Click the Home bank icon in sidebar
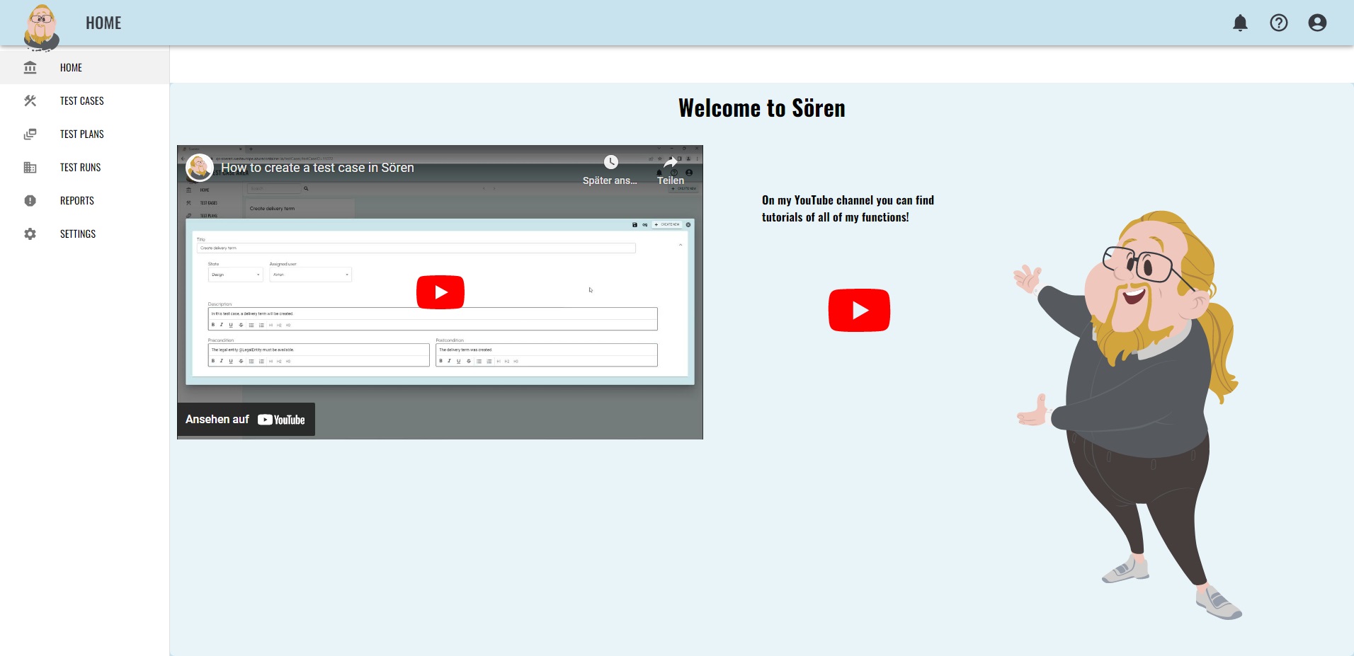This screenshot has height=656, width=1354. click(30, 68)
